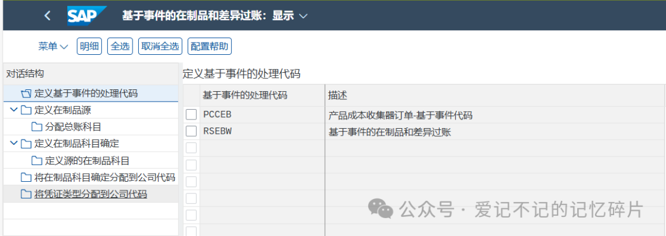Open 定义源的在制品科目 in the tree
666x236 pixels.
coord(87,161)
